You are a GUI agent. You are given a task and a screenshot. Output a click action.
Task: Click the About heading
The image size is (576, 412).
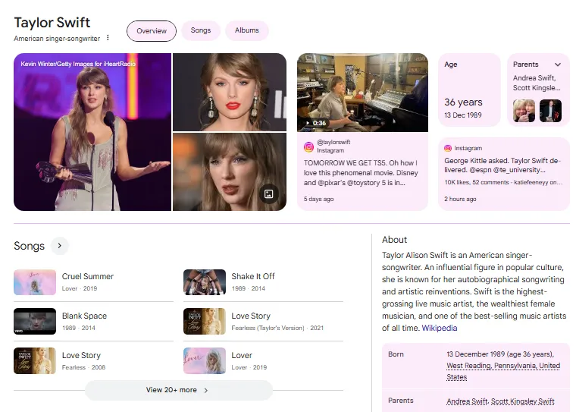coord(395,240)
